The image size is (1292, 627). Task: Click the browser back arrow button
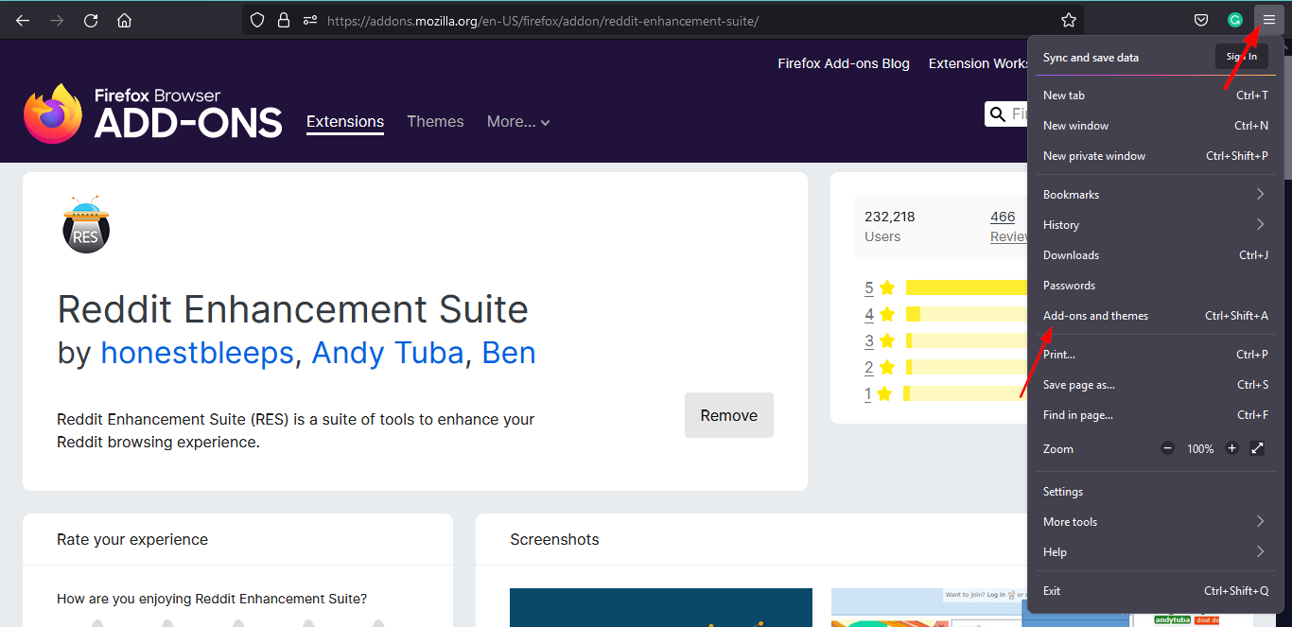tap(23, 20)
